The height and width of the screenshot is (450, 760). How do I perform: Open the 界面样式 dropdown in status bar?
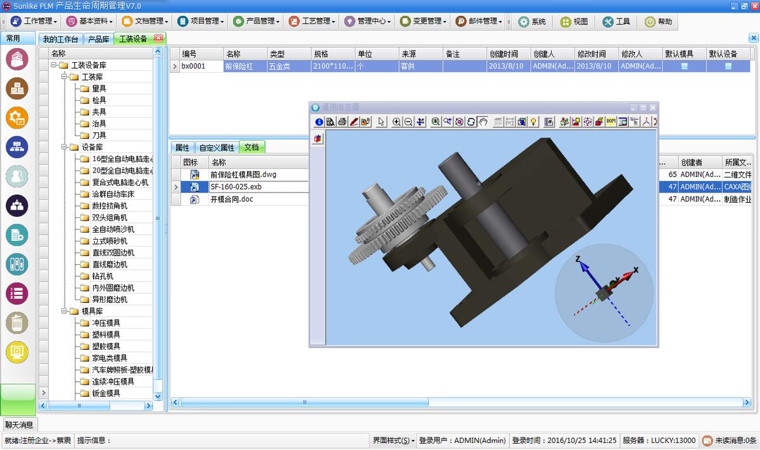click(393, 440)
